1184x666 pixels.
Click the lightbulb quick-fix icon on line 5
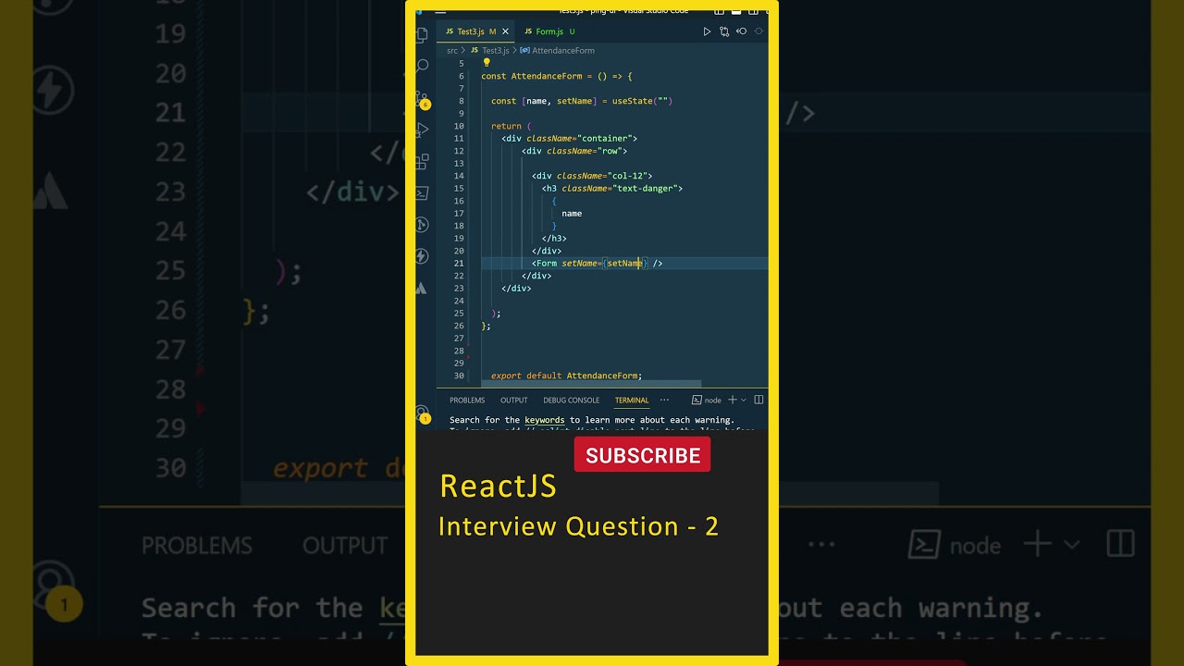click(x=487, y=63)
